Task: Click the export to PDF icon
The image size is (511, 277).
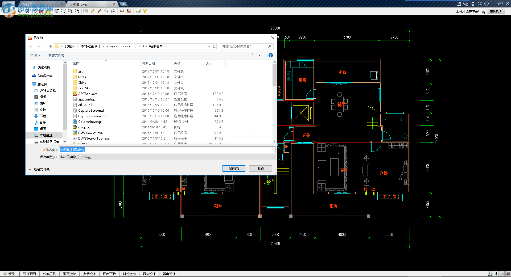Action: pos(41,11)
